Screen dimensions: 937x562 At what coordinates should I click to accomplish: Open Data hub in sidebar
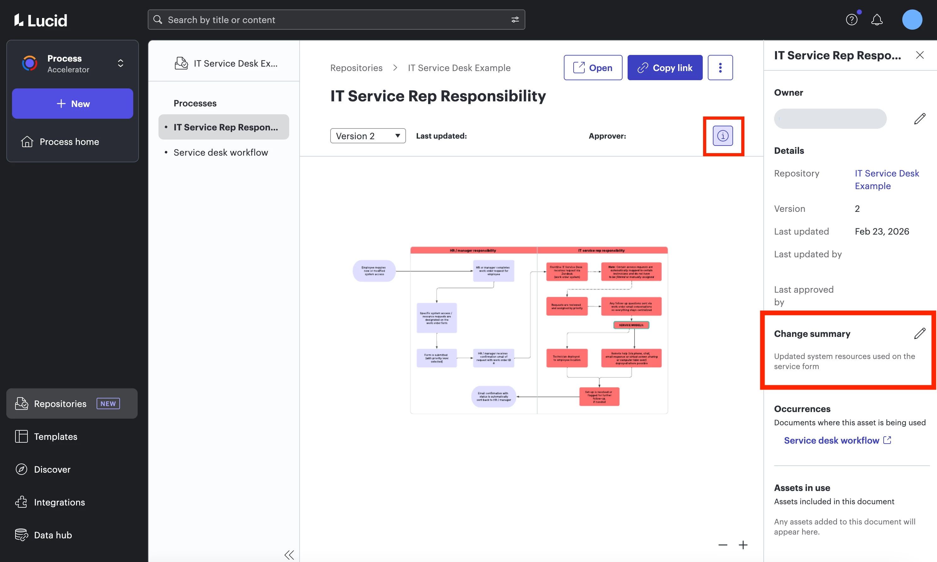pyautogui.click(x=53, y=535)
